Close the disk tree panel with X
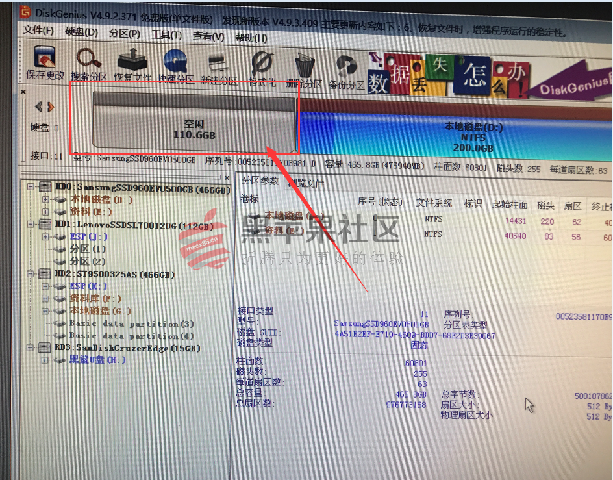Viewport: 613px width, 480px height. [x=227, y=178]
